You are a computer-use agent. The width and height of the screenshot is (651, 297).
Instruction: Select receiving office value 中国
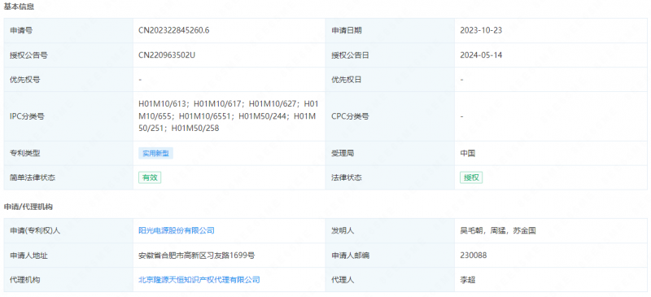coord(467,153)
